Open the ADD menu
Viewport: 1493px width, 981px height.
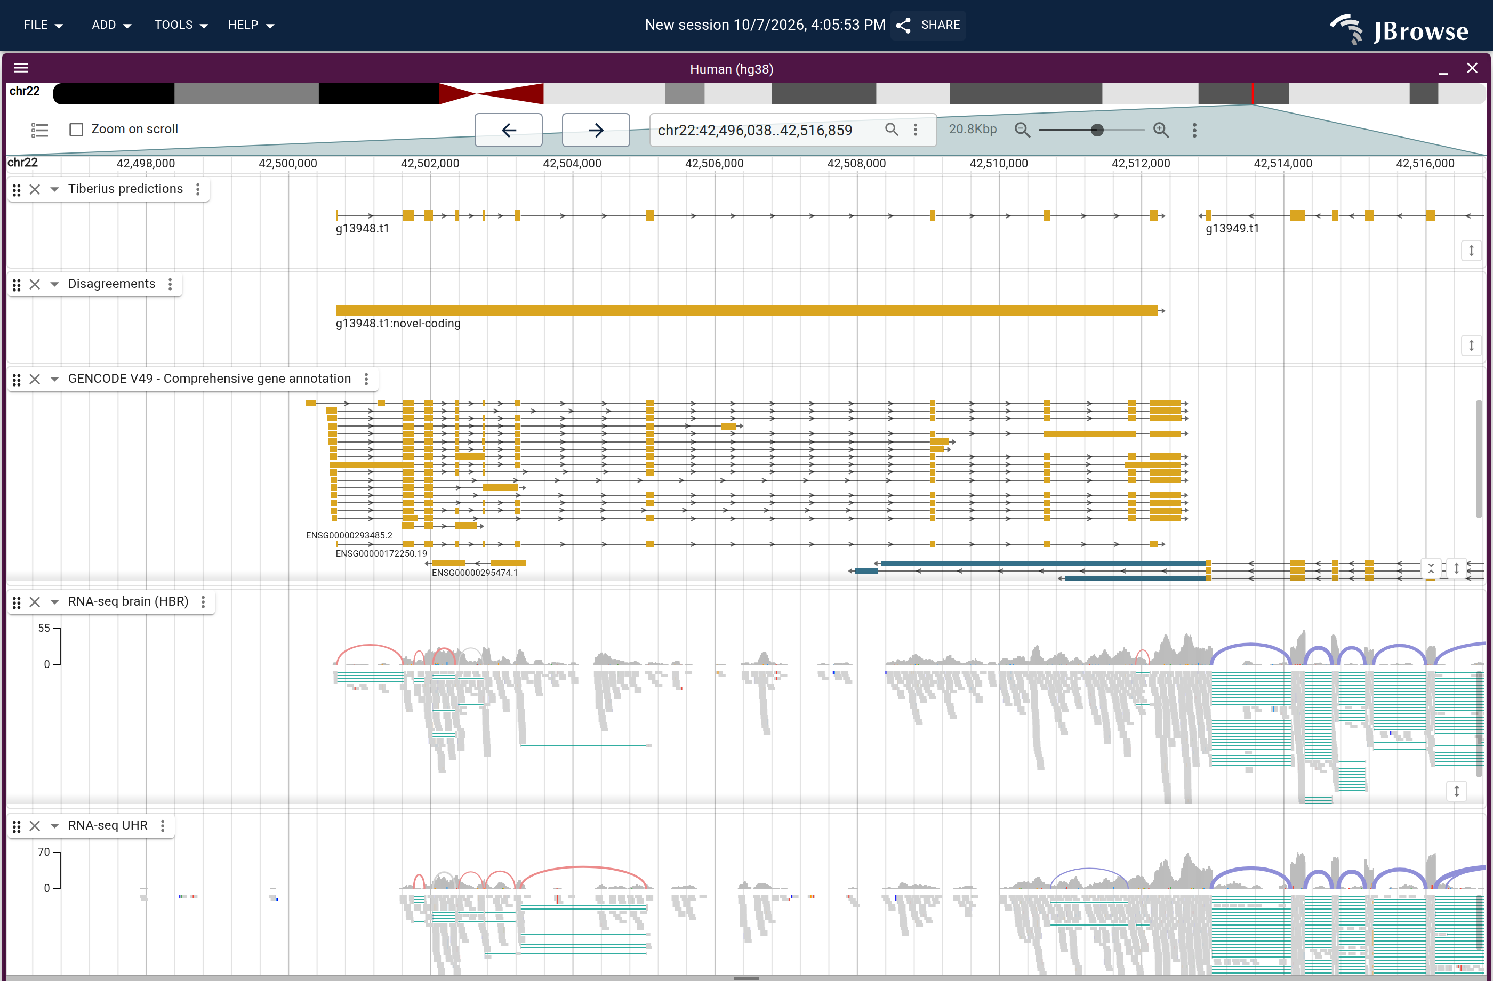(x=111, y=25)
